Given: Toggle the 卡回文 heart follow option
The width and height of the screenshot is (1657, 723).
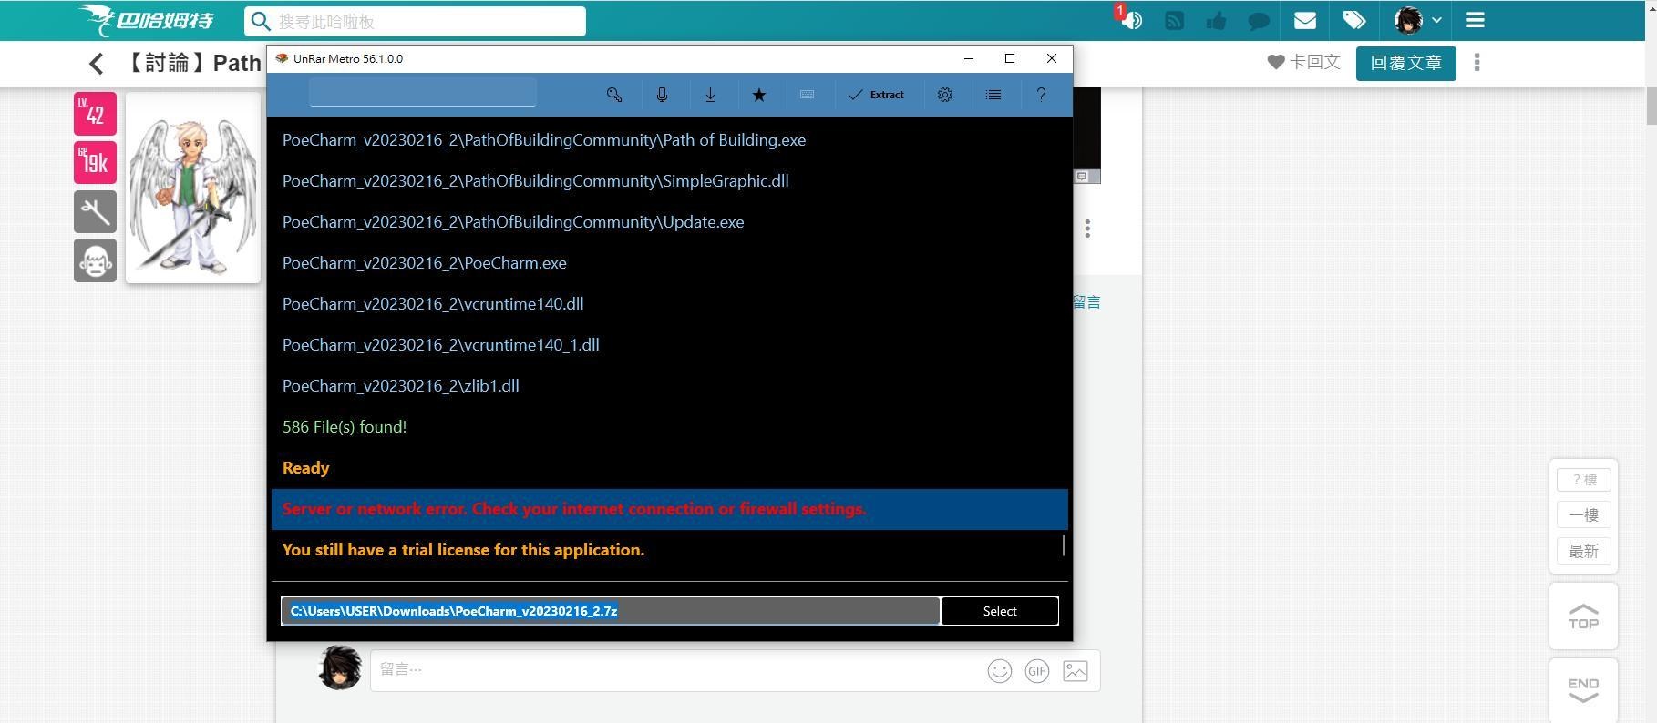Looking at the screenshot, I should (1303, 62).
